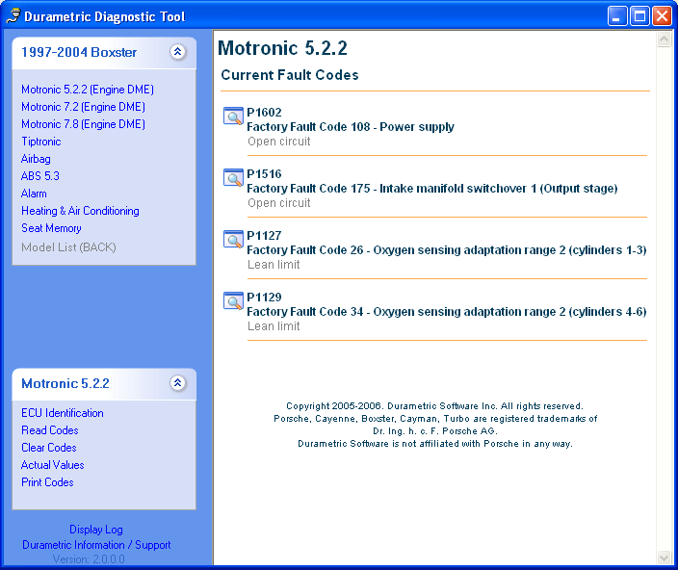Collapse the Motronic 5.2.2 panel chevron
This screenshot has width=678, height=570.
tap(177, 383)
